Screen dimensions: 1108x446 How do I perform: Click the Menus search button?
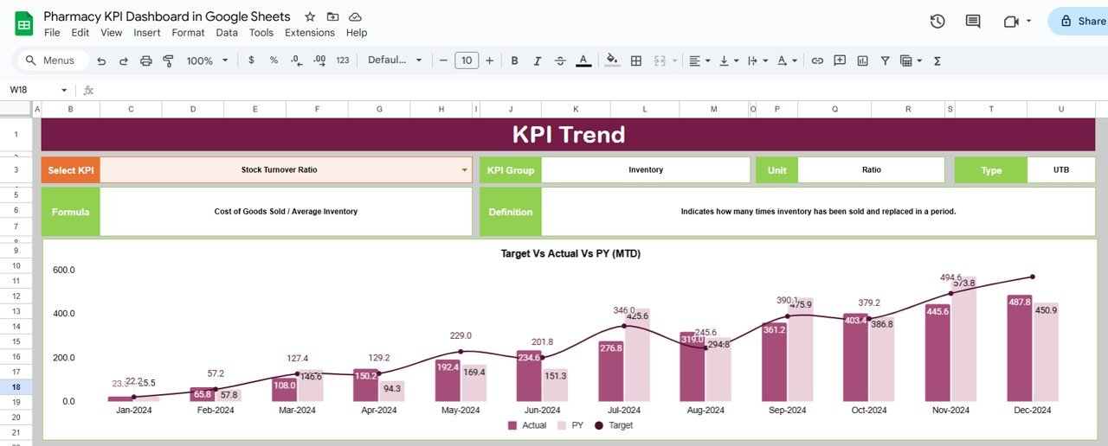click(50, 61)
